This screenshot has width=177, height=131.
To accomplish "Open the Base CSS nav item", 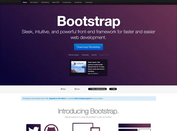I will point(56,2).
